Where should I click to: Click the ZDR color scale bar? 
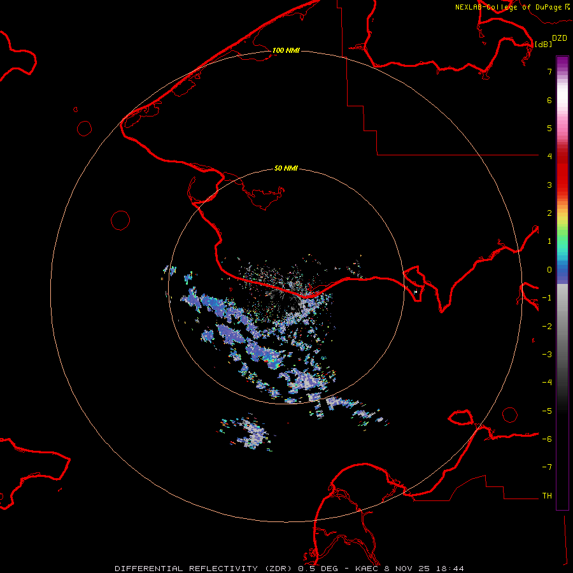pyautogui.click(x=562, y=283)
